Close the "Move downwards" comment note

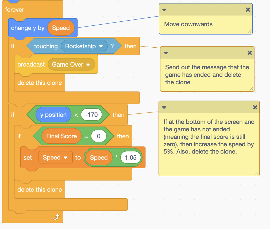(x=248, y=10)
